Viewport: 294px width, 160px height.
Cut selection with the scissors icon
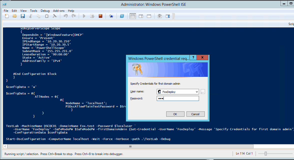coord(30,16)
